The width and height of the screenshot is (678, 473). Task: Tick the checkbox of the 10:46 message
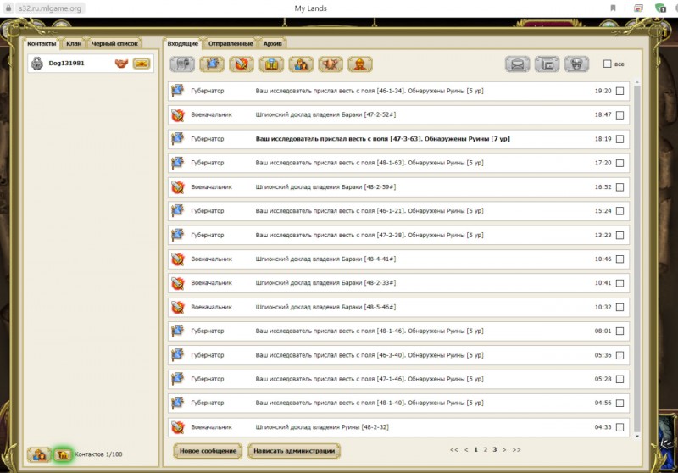click(620, 259)
